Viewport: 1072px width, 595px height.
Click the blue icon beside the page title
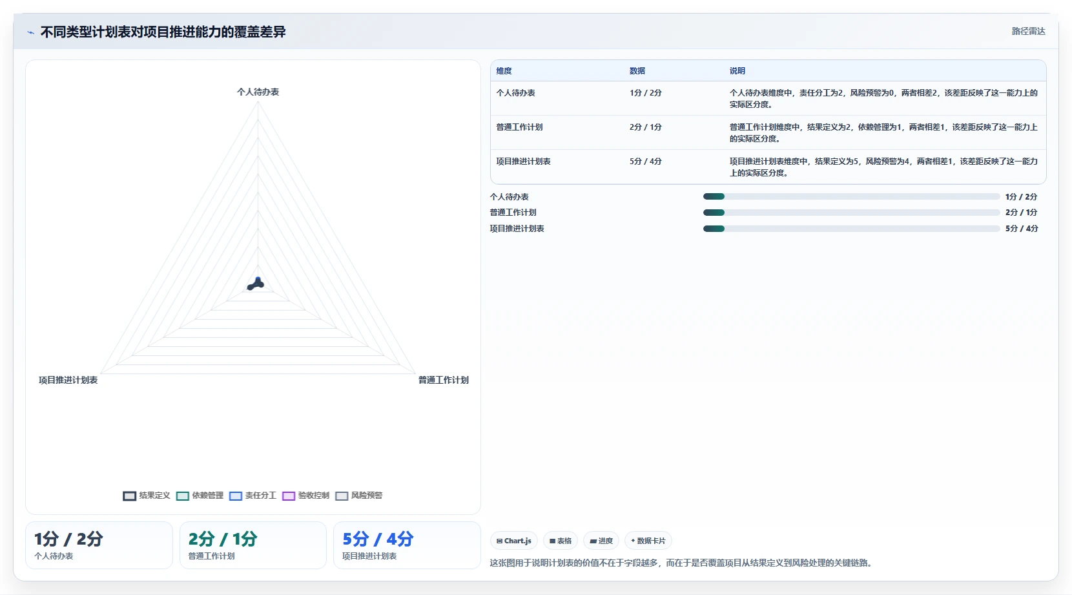pyautogui.click(x=30, y=32)
